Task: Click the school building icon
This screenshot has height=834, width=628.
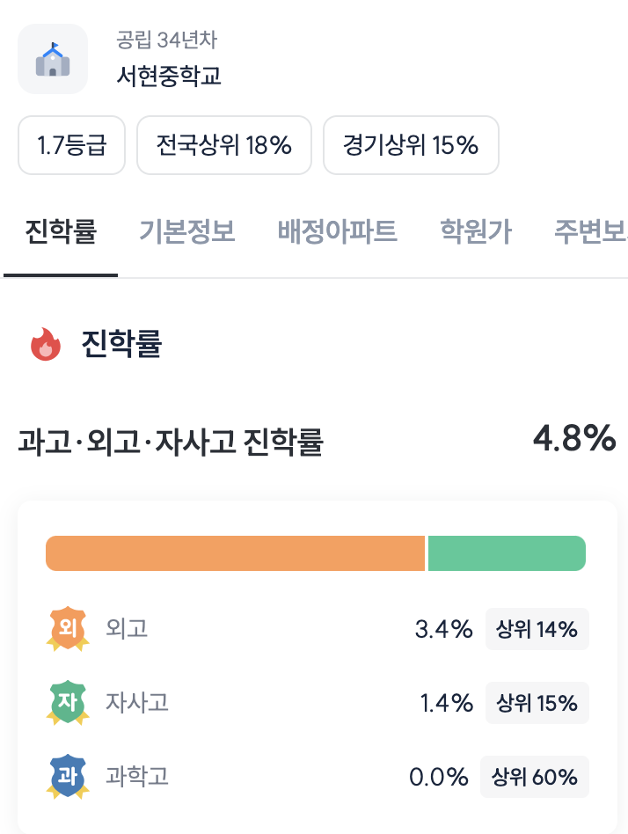Action: [x=53, y=59]
